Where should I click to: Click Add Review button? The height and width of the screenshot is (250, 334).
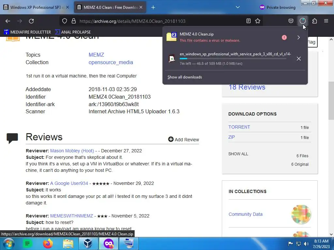[184, 139]
